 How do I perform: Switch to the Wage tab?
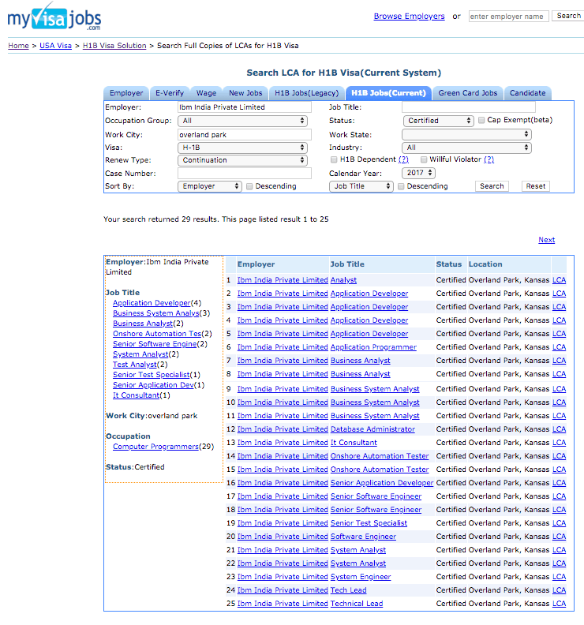(206, 93)
